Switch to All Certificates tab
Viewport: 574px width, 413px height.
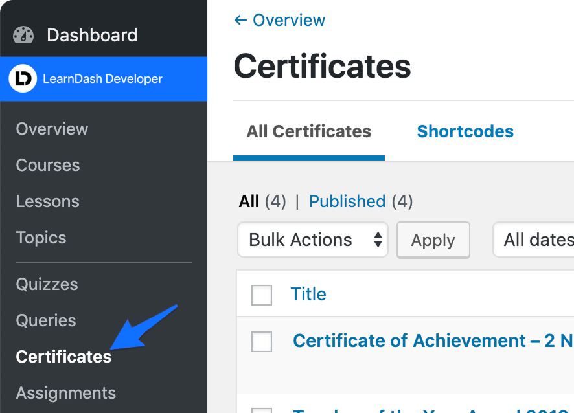[x=308, y=131]
